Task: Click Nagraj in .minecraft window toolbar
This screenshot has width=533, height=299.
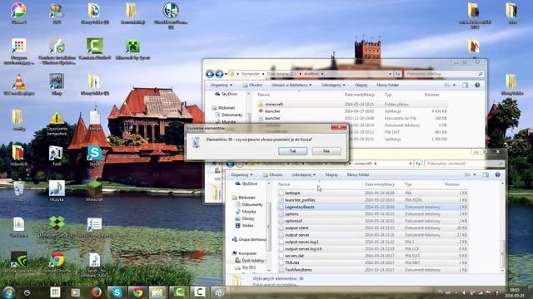Action: coord(331,175)
